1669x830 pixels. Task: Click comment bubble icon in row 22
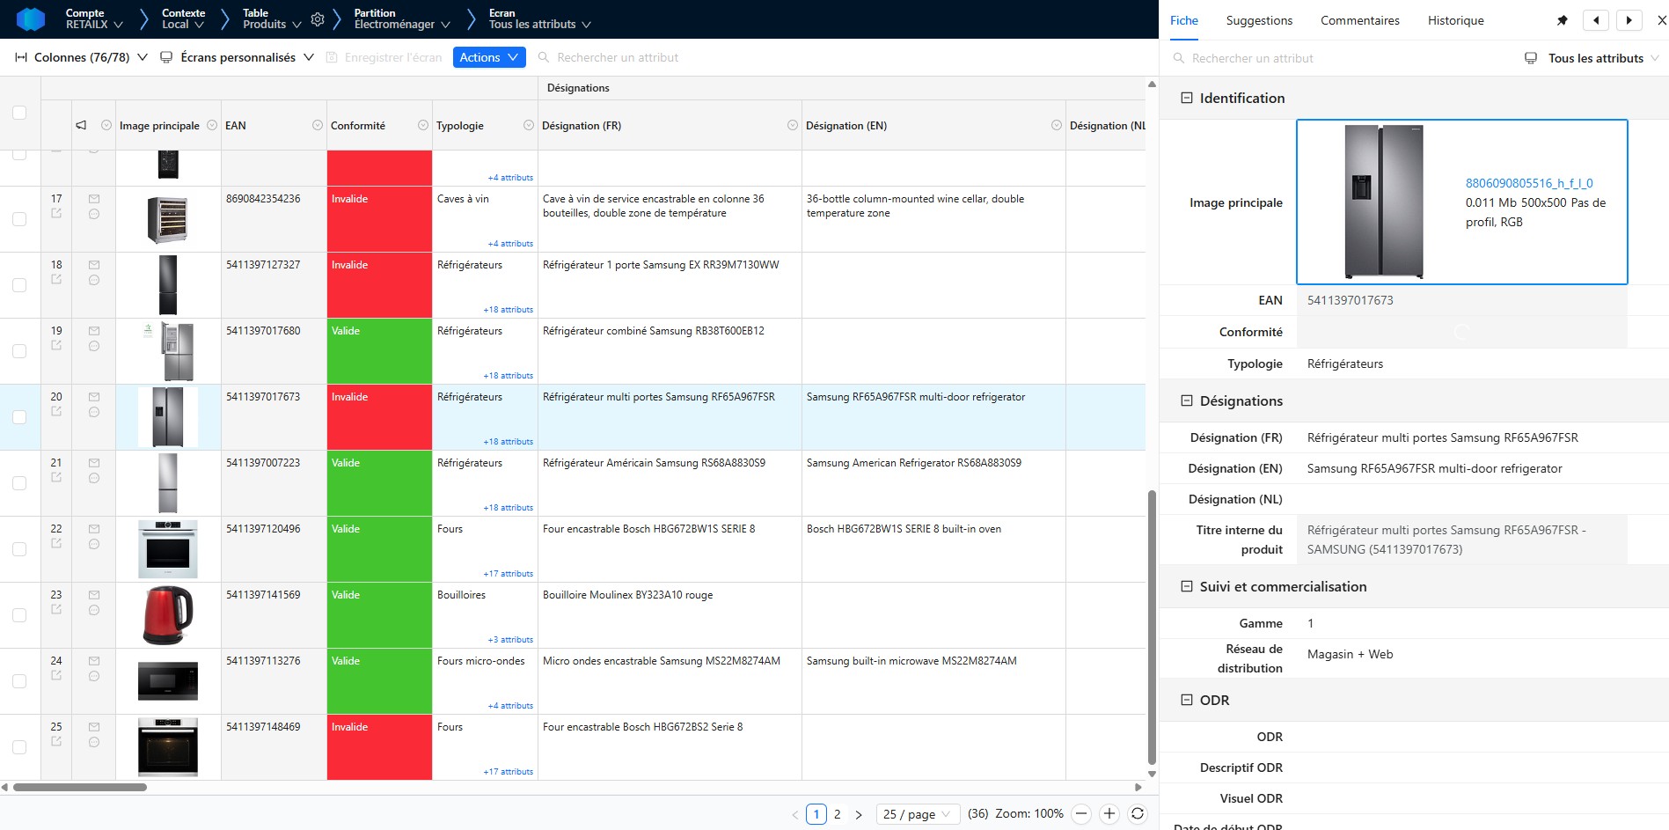coord(94,544)
